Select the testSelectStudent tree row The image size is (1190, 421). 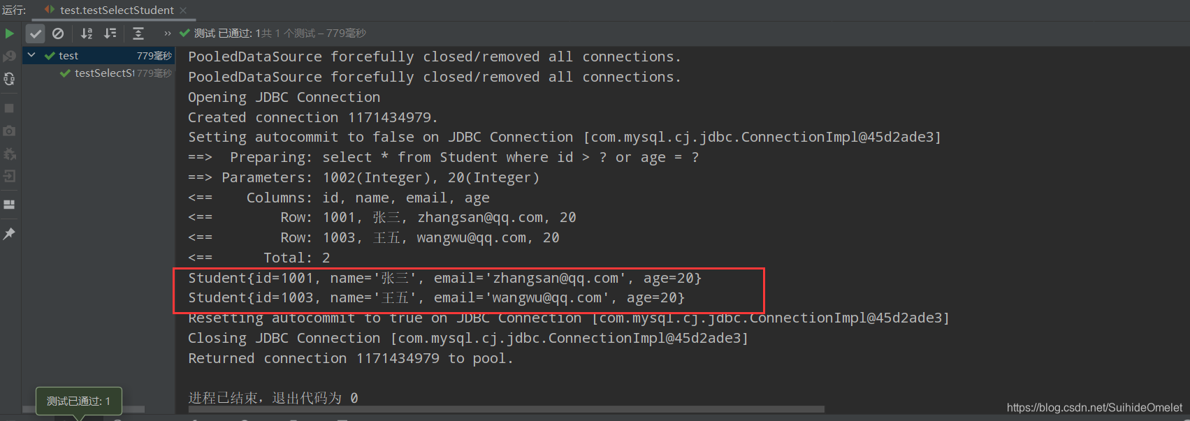[99, 73]
